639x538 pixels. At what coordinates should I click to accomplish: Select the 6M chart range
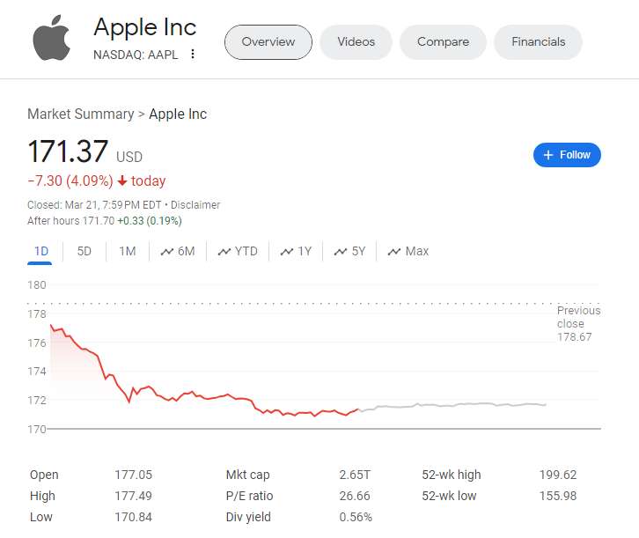[178, 251]
